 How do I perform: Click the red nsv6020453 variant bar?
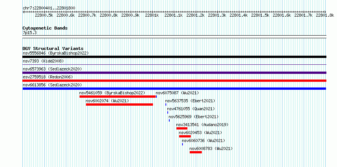click(x=185, y=136)
